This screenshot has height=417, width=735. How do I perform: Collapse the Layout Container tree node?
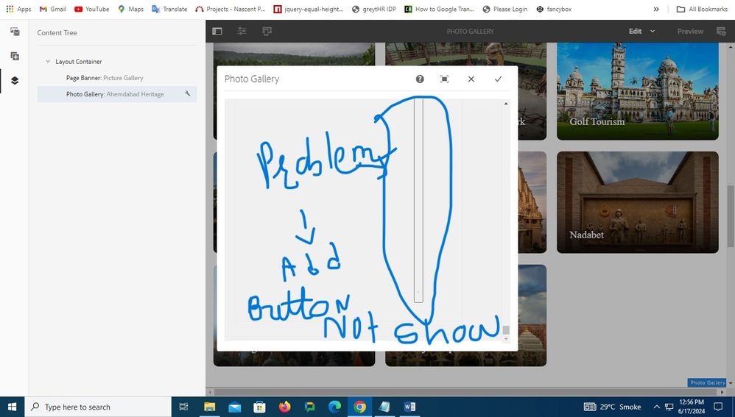tap(48, 62)
